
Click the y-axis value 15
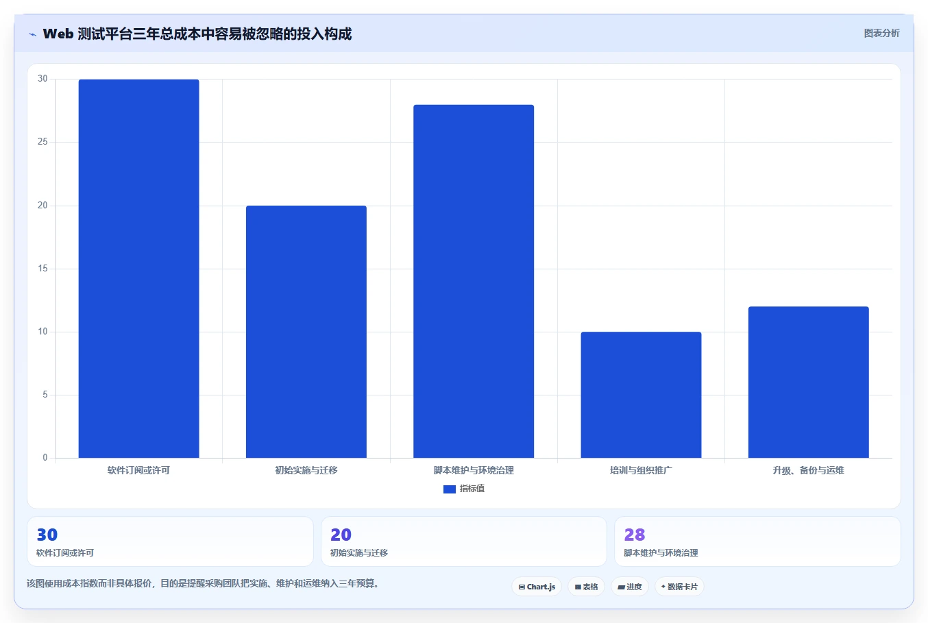(43, 269)
